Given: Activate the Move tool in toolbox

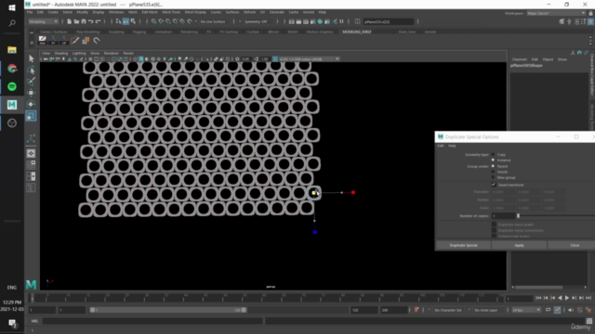Looking at the screenshot, I should pos(31,93).
